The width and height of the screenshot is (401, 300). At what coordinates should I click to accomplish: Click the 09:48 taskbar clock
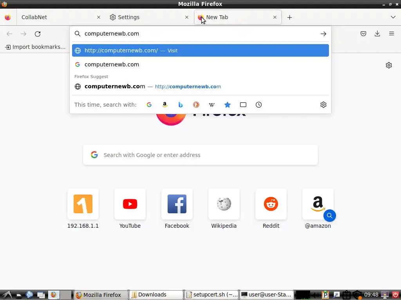coord(371,295)
